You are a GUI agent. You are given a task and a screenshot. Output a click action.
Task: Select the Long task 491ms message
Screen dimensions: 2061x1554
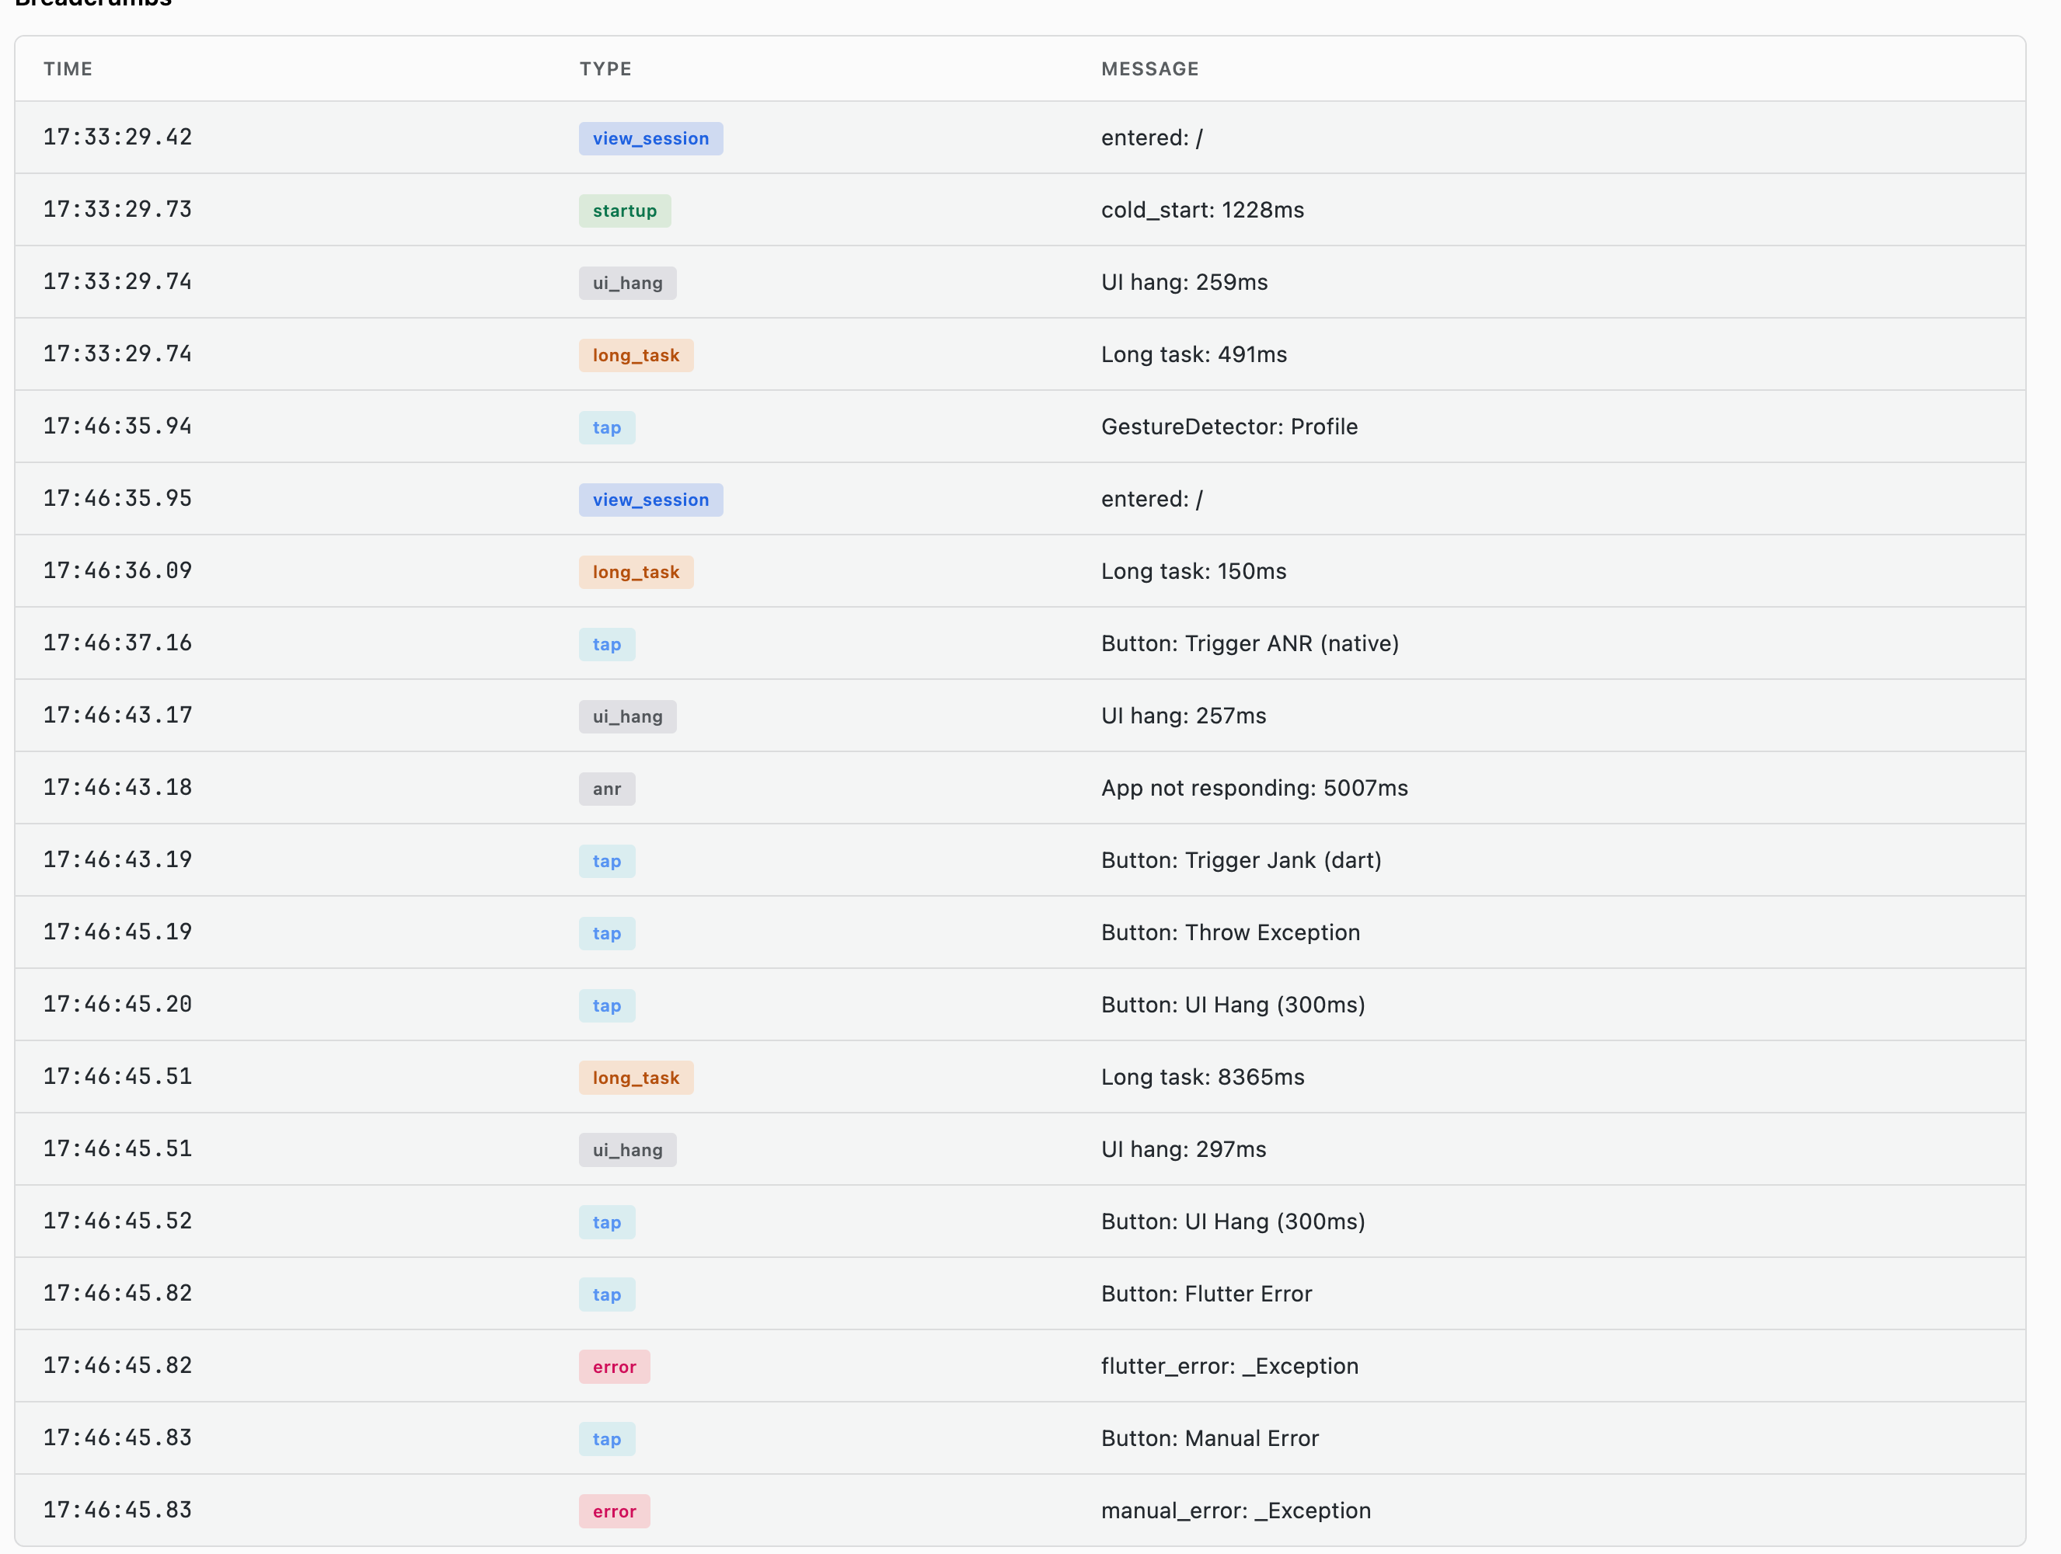1194,354
